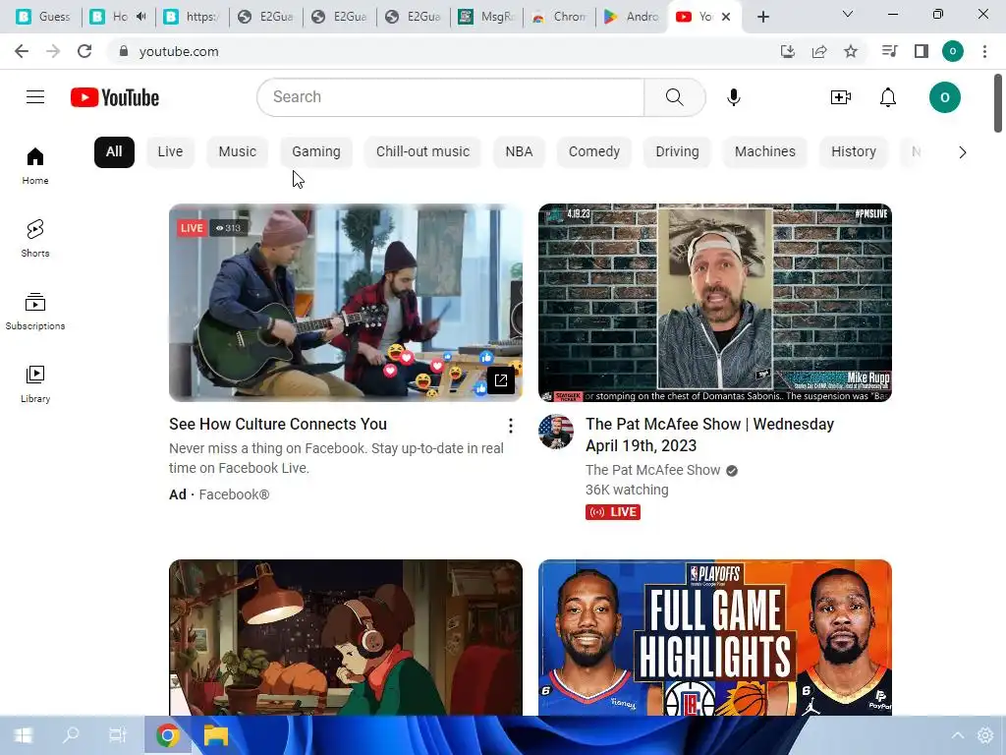This screenshot has height=755, width=1006.
Task: Click the Facebook® advertiser link
Action: (x=234, y=494)
